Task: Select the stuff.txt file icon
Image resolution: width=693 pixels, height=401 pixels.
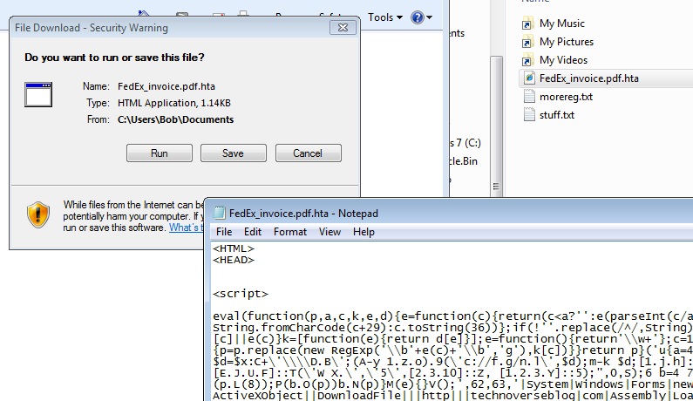Action: (x=529, y=115)
